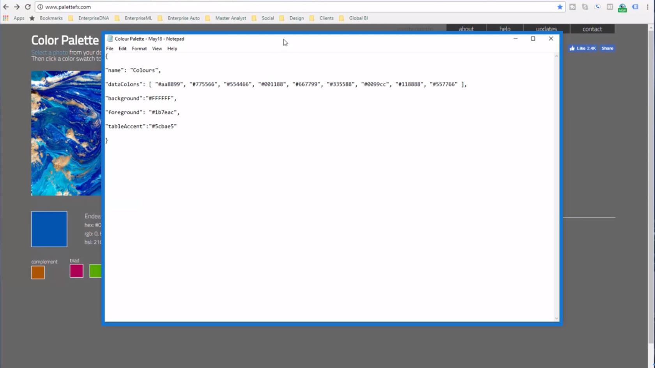Open Notepad's Format menu
655x368 pixels.
pyautogui.click(x=139, y=49)
